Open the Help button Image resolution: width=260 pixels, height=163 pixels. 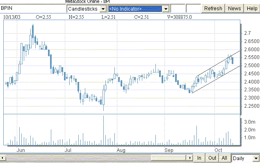click(x=252, y=9)
